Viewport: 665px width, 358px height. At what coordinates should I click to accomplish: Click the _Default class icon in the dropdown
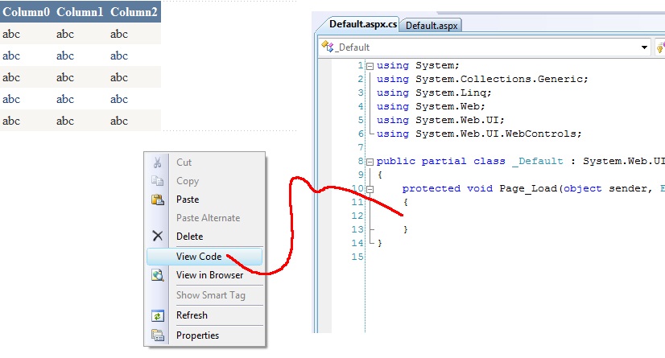pos(327,47)
